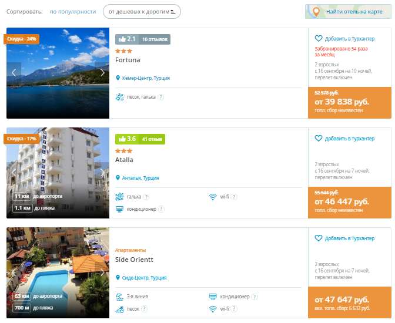Click heart icon for Fortuna hotel
Screen dimensions: 395x323
pos(319,39)
